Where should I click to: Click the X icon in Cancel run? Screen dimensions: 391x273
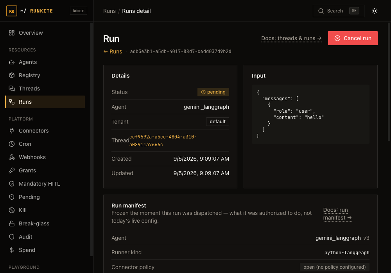pos(337,38)
